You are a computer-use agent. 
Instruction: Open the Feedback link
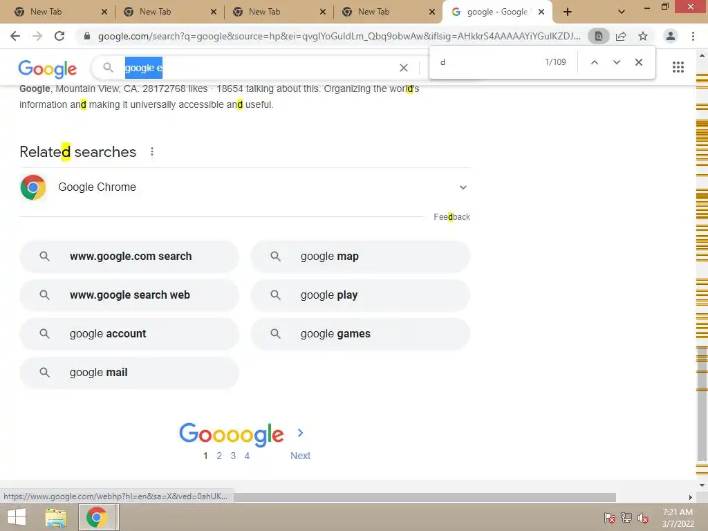click(452, 217)
